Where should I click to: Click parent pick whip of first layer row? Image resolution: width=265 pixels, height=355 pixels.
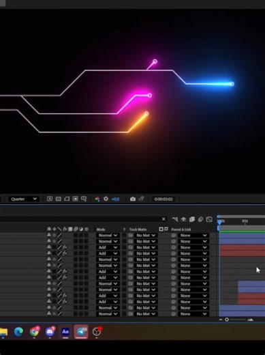[174, 236]
